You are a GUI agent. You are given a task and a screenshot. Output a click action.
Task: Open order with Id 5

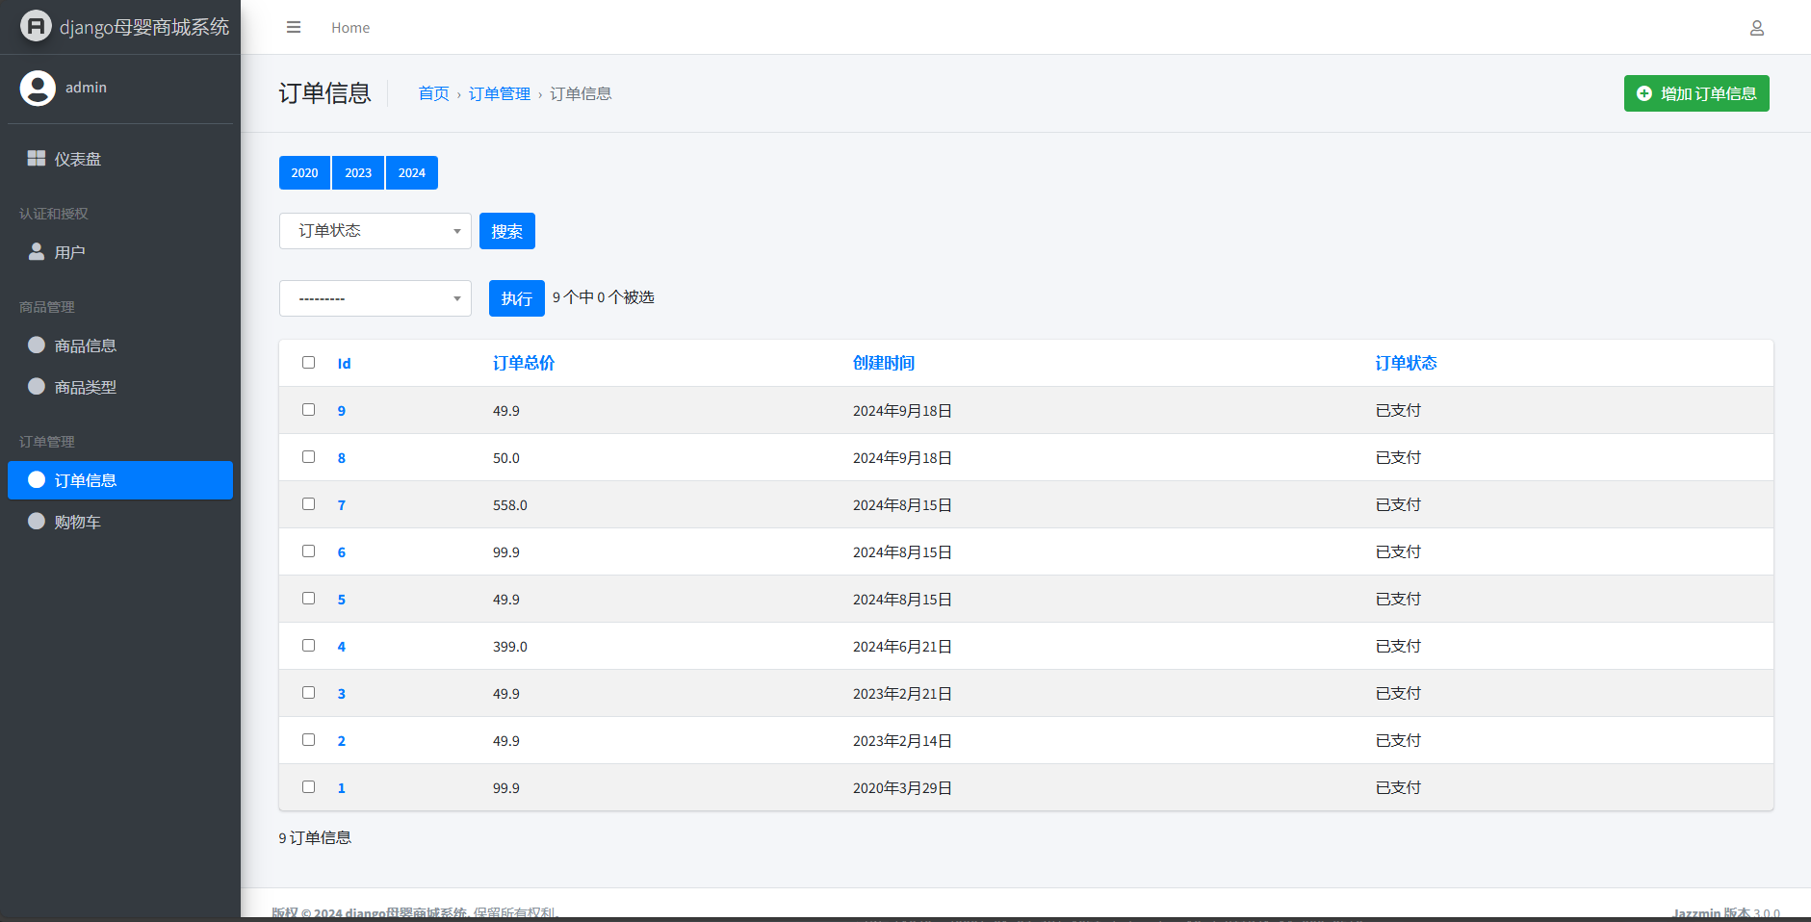point(342,600)
